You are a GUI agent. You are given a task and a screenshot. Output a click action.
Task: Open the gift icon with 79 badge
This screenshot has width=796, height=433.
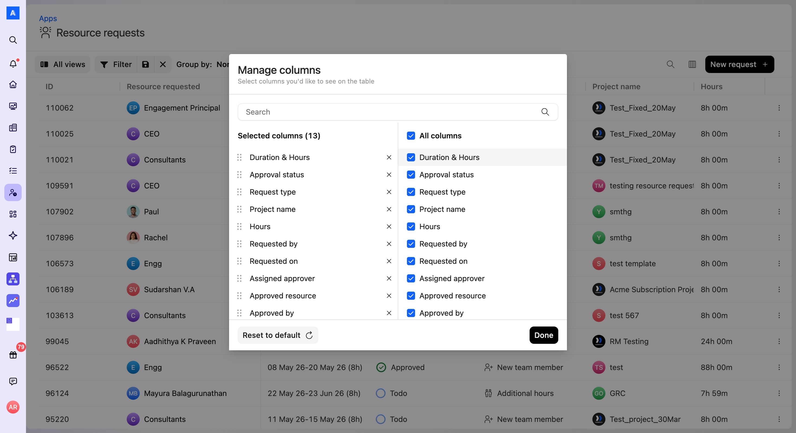point(13,355)
